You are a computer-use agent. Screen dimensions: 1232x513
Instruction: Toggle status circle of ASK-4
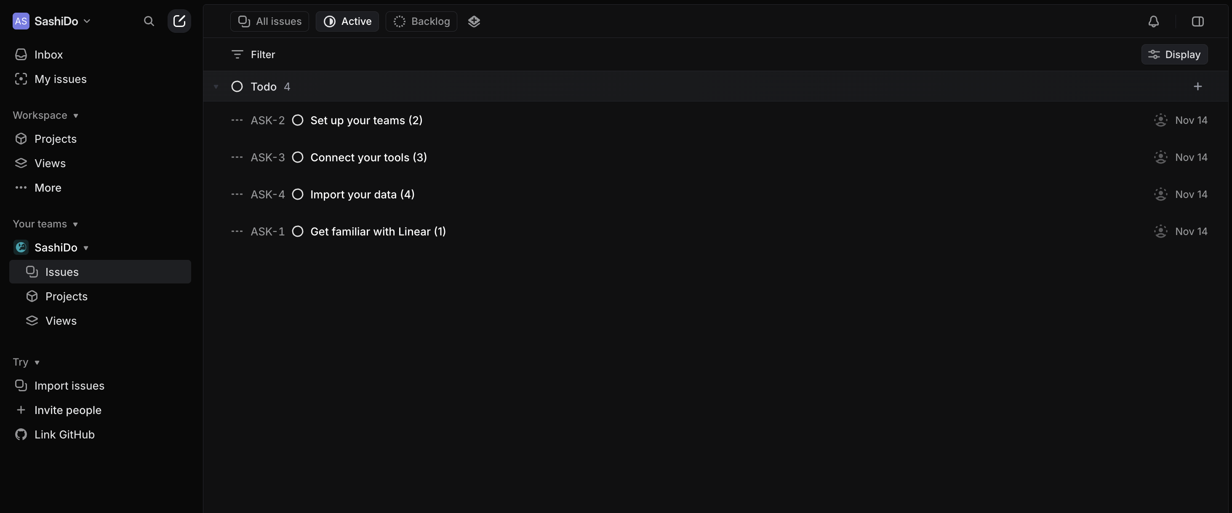pyautogui.click(x=298, y=194)
